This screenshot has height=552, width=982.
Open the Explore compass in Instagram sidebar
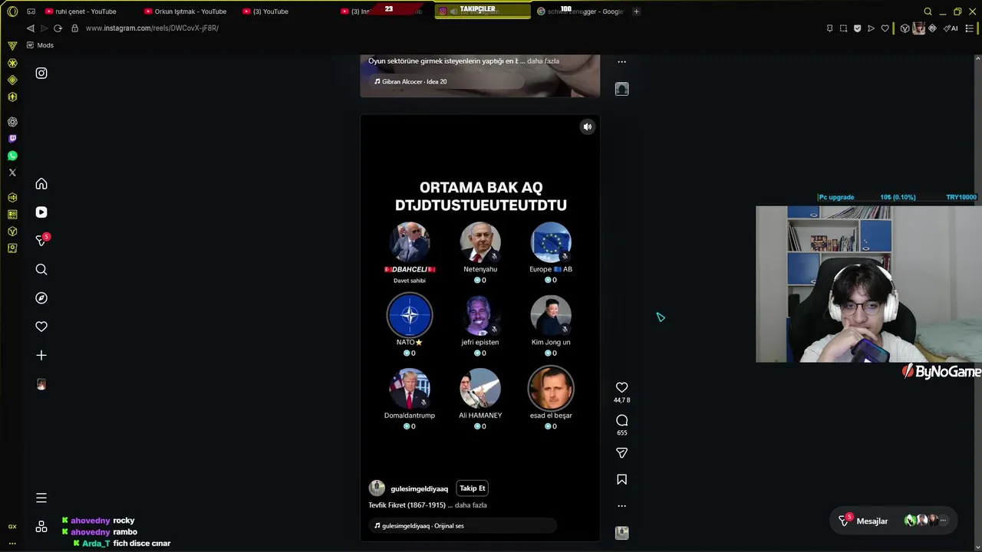41,298
